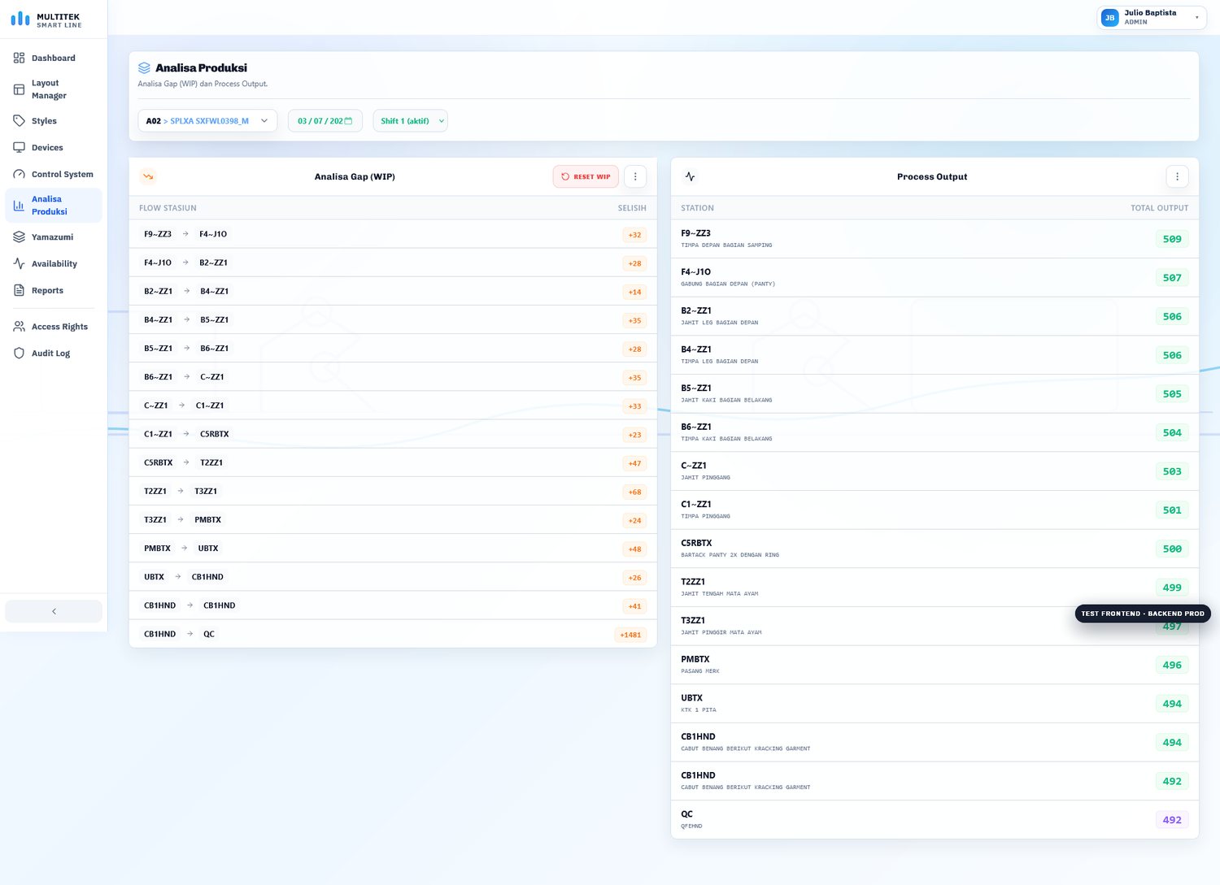This screenshot has height=885, width=1220.
Task: Open the three-dot menu of Process Output panel
Action: [1177, 176]
